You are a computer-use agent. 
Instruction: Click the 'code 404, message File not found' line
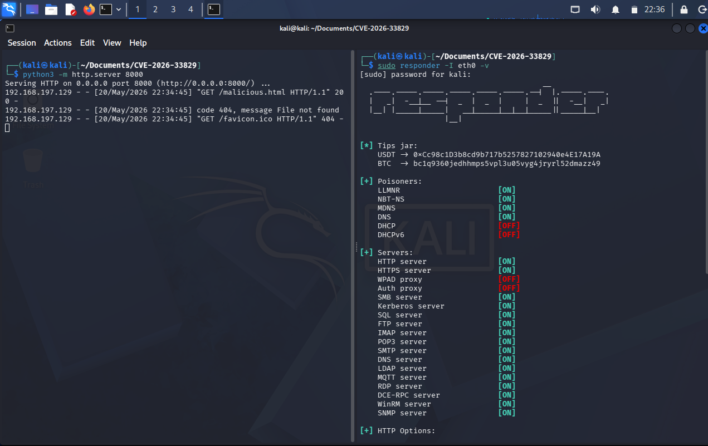click(172, 110)
